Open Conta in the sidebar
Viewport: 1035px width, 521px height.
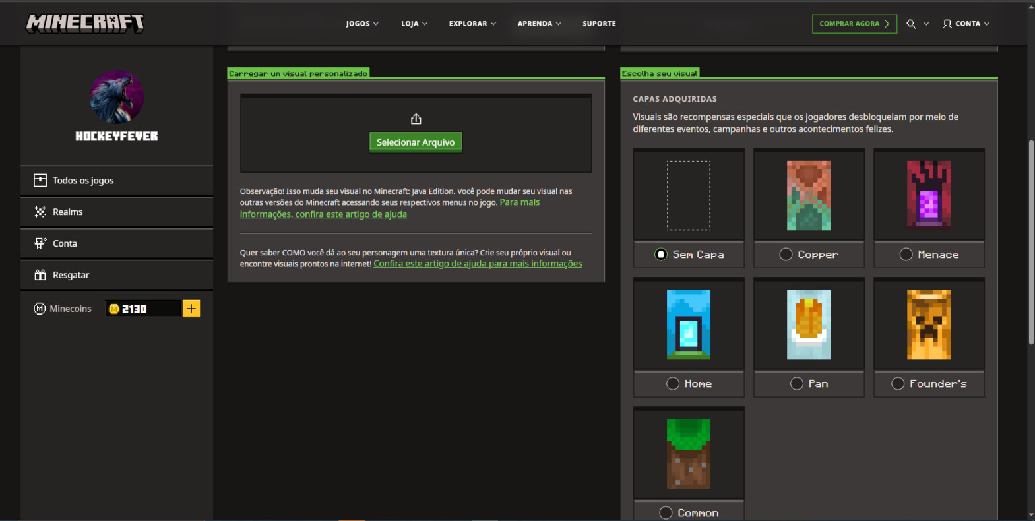(x=117, y=243)
